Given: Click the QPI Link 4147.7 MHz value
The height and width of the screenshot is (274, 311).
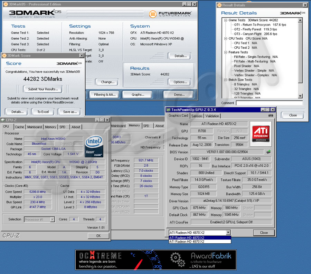Looking at the screenshot, I should (x=37, y=207).
